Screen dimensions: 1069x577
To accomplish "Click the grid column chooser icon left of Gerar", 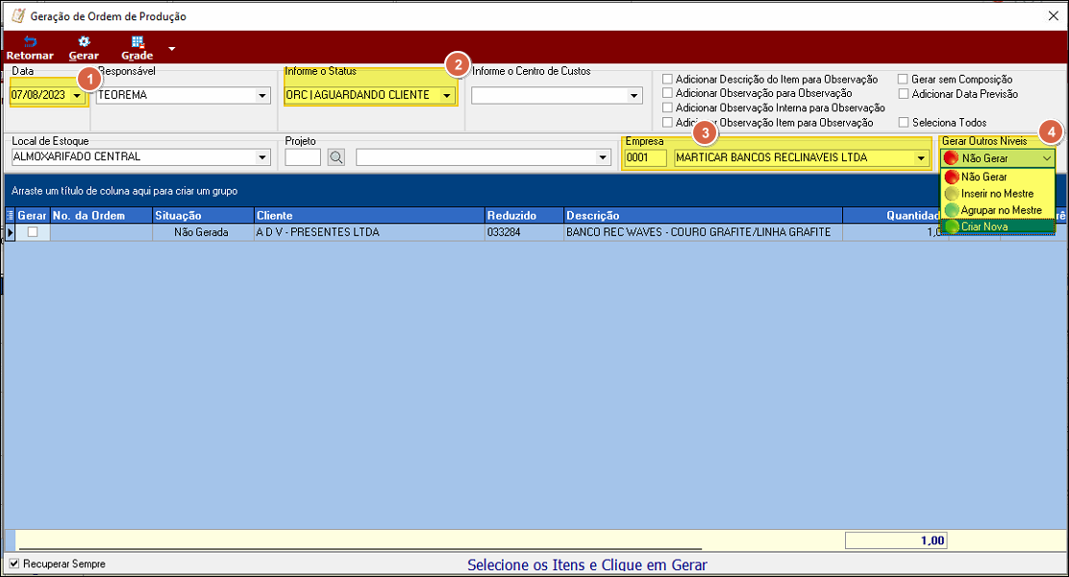I will pyautogui.click(x=10, y=215).
